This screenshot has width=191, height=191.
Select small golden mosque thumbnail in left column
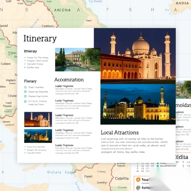click(x=38, y=136)
